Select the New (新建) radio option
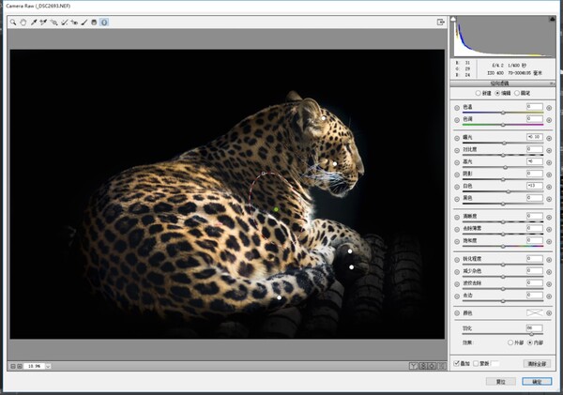 479,93
